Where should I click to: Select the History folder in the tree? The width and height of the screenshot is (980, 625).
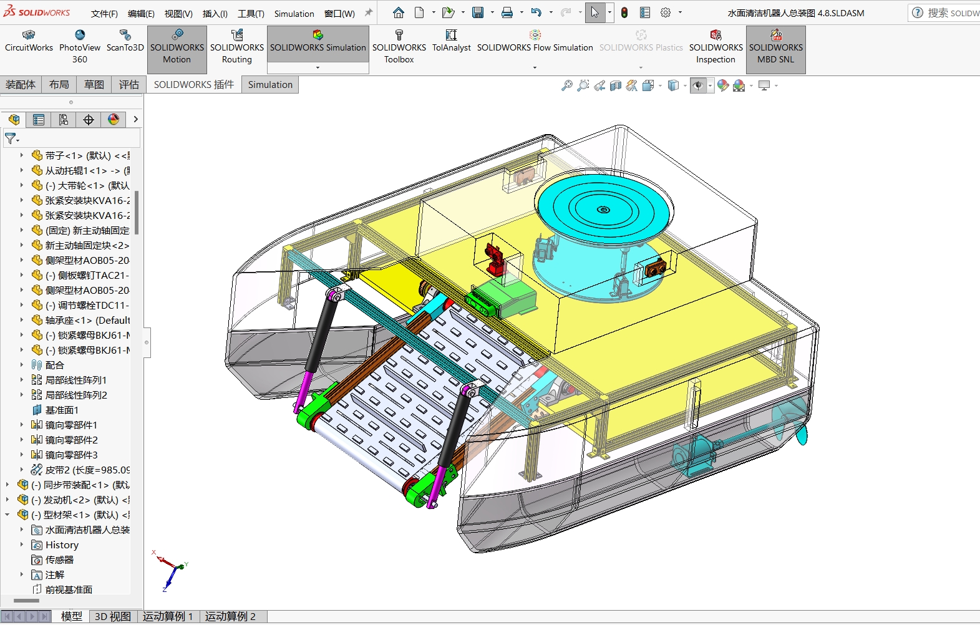(62, 545)
